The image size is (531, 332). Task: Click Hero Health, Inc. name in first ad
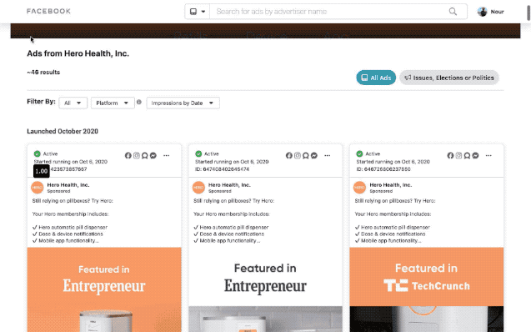(68, 185)
